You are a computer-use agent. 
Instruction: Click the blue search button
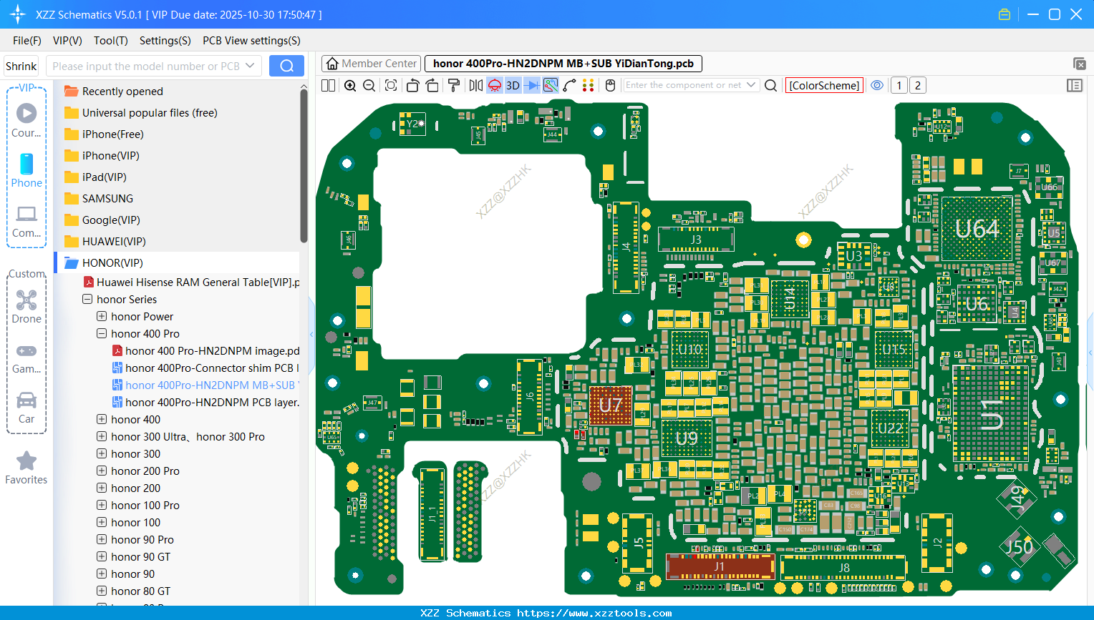286,66
